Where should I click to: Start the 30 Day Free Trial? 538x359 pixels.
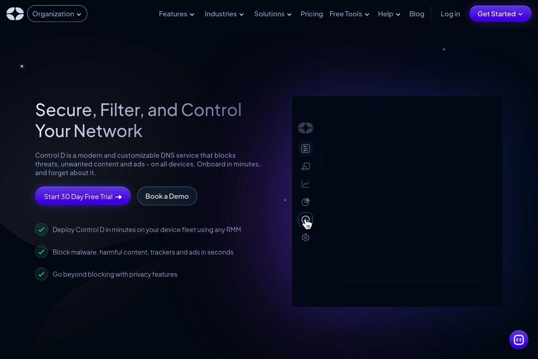(x=83, y=196)
